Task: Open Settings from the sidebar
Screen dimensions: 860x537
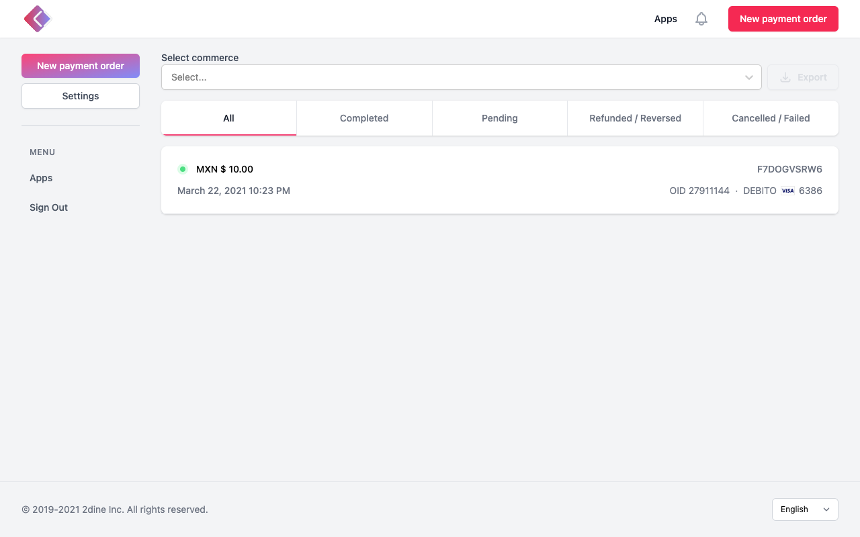Action: (80, 96)
